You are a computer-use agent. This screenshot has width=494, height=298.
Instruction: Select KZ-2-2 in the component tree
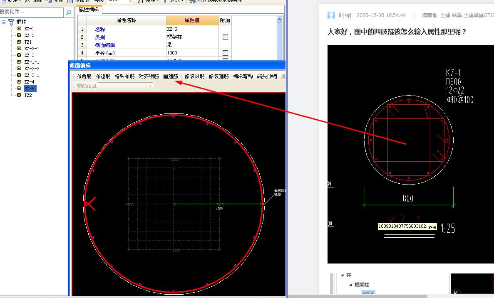click(x=32, y=69)
